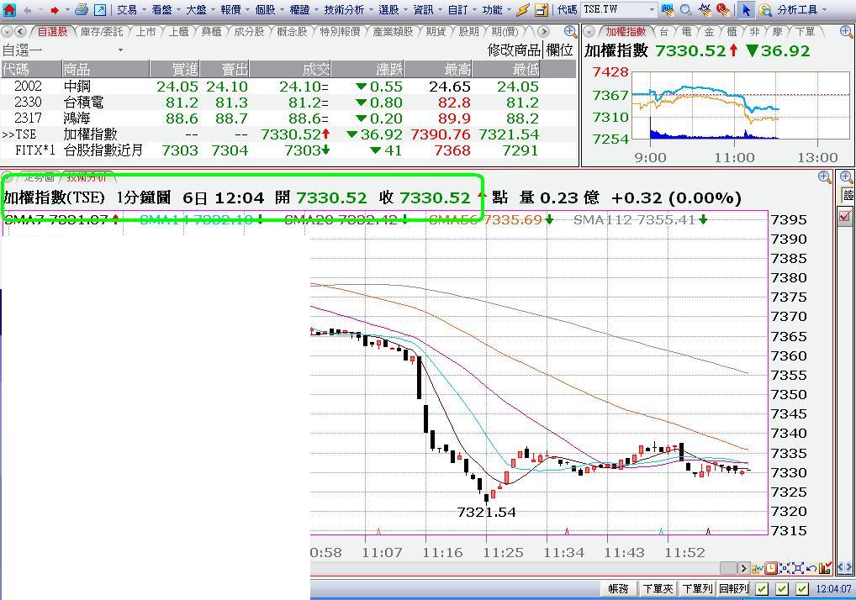Open the 帳務 button in status bar

[618, 589]
